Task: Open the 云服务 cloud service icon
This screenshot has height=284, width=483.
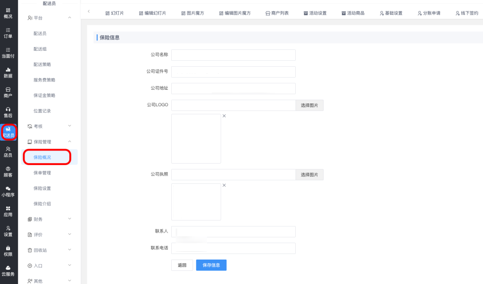Action: click(8, 270)
